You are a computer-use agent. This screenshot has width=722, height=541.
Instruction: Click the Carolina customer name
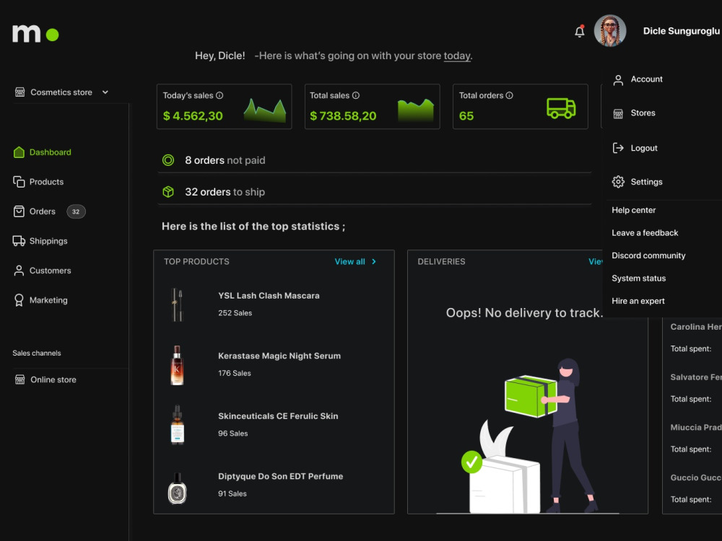(696, 327)
